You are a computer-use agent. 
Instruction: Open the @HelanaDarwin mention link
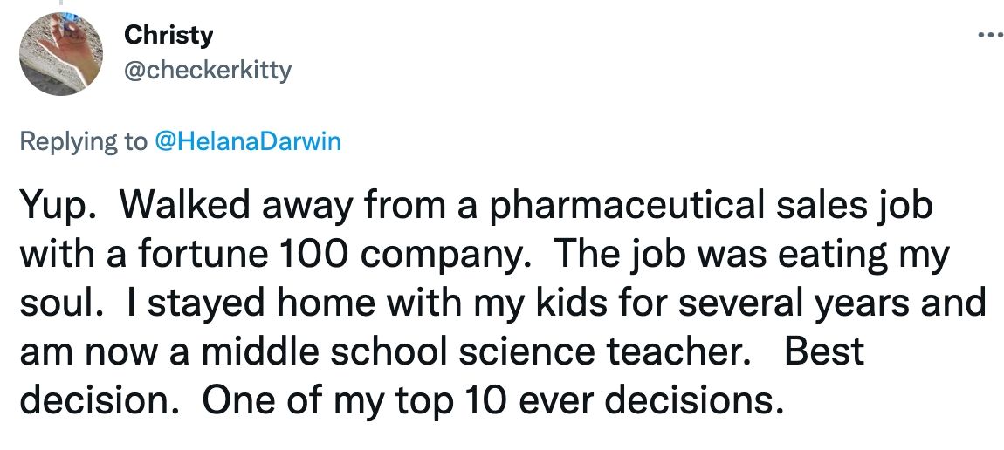pyautogui.click(x=247, y=141)
